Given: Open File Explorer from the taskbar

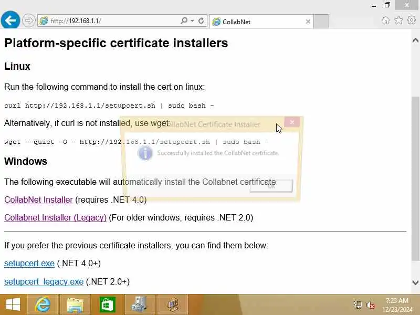Looking at the screenshot, I should click(75, 304).
